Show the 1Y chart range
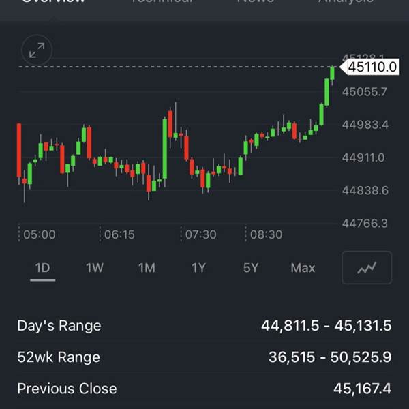409x409 pixels. [x=198, y=268]
